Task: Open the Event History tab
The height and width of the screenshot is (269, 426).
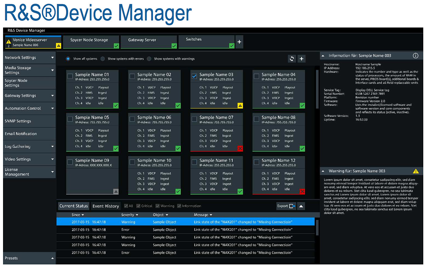Action: [106, 206]
